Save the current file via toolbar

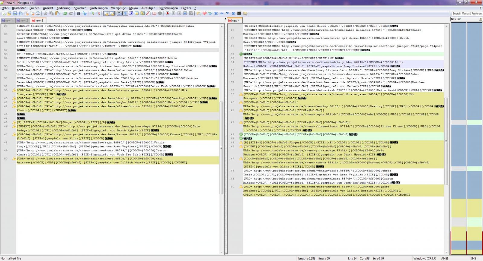click(15, 13)
